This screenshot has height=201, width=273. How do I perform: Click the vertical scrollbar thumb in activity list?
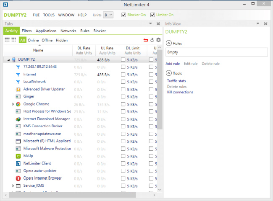[x=160, y=89]
